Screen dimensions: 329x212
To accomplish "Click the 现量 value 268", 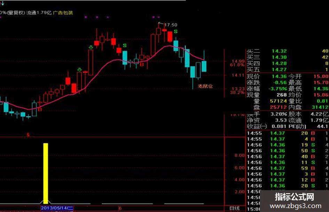I will (x=282, y=95).
